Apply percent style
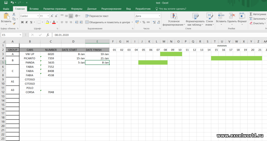267x141 pixels. point(144,22)
